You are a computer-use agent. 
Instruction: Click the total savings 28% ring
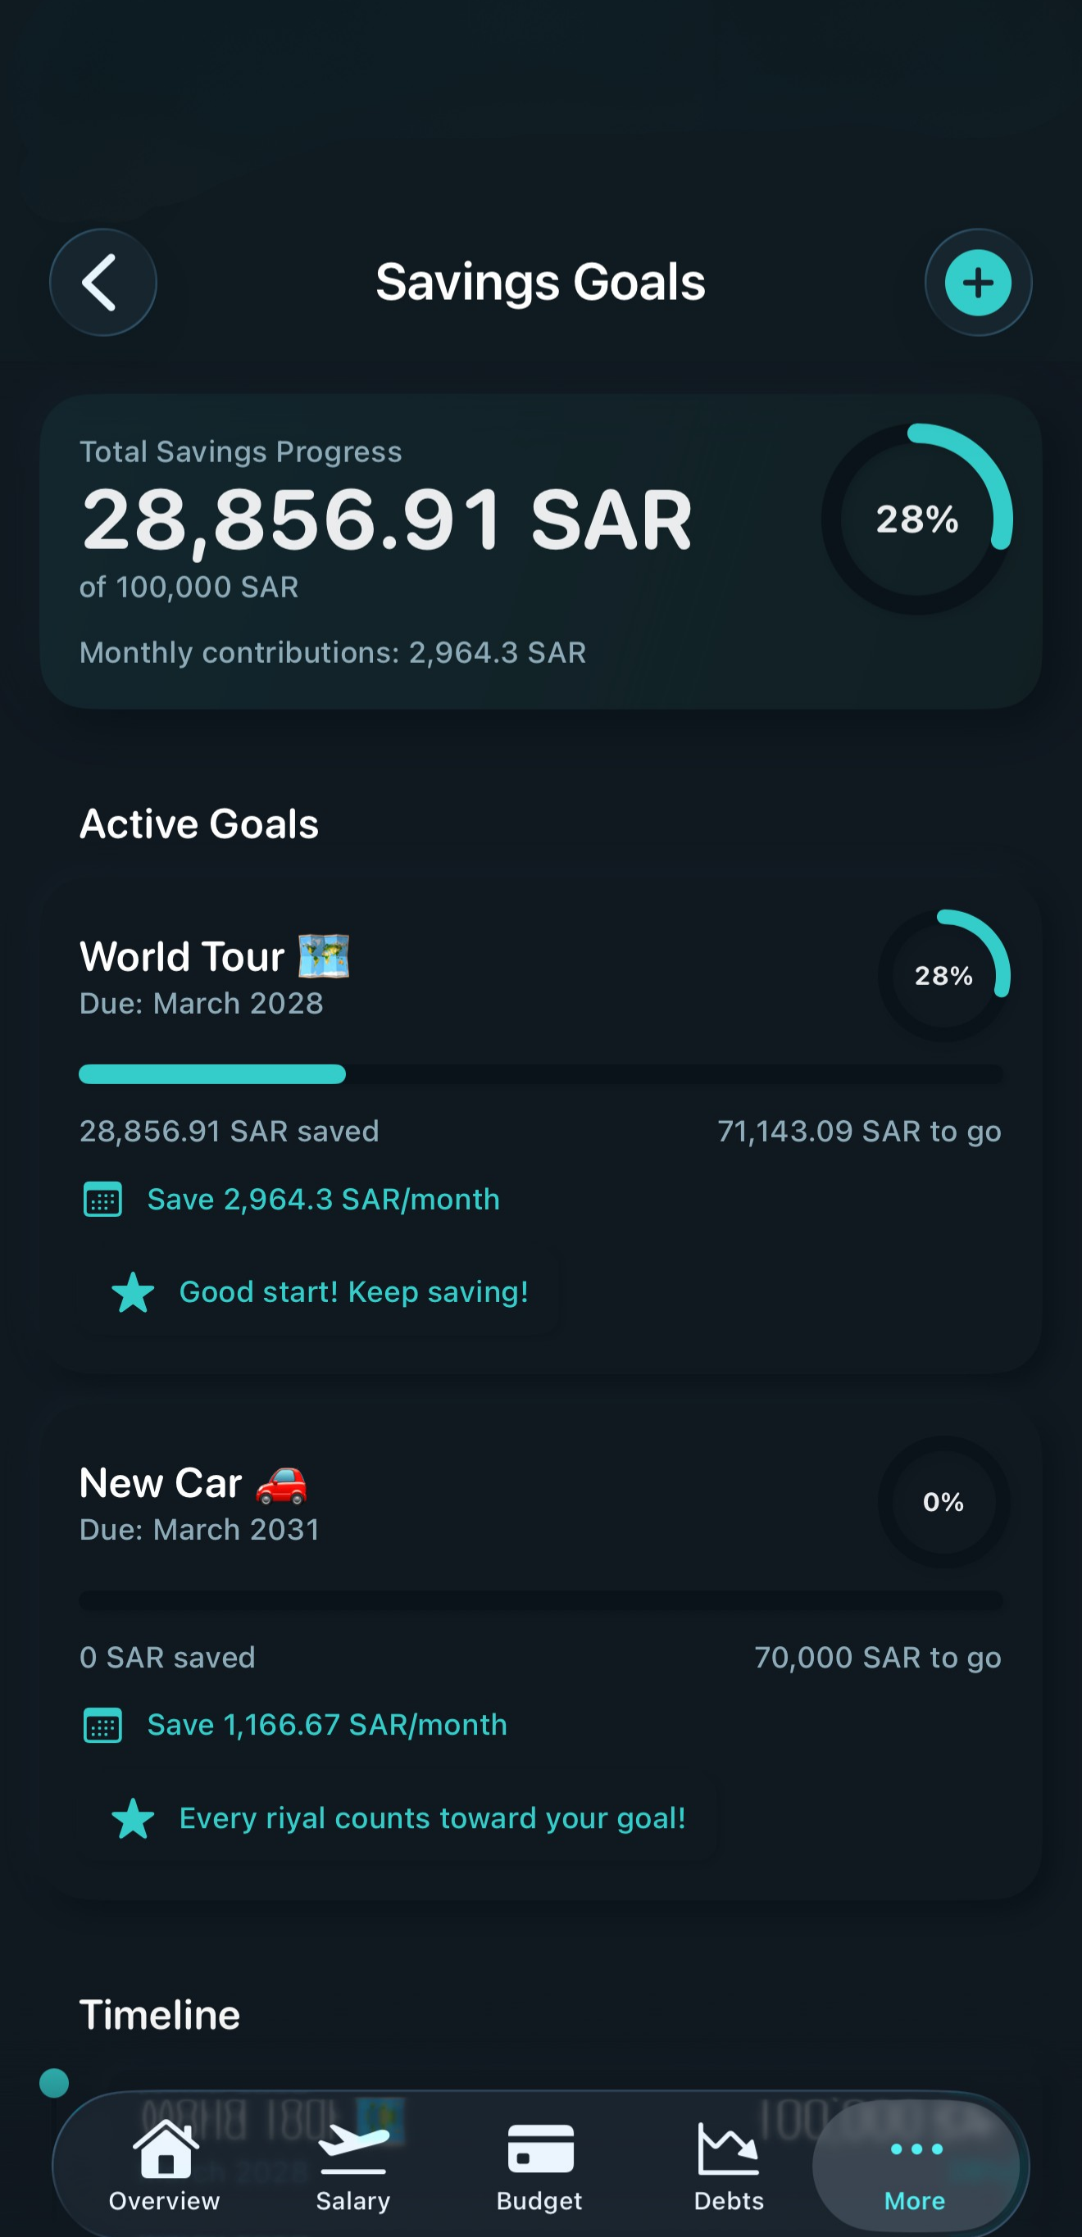point(917,520)
